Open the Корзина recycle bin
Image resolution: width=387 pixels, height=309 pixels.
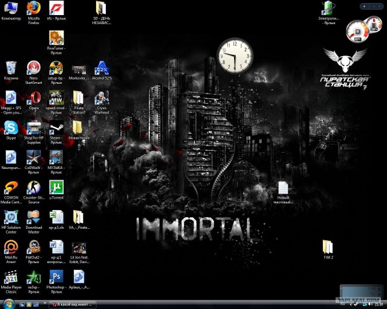[x=11, y=71]
